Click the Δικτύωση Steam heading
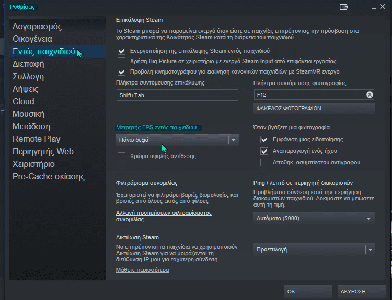Image resolution: width=392 pixels, height=300 pixels. coord(137,237)
